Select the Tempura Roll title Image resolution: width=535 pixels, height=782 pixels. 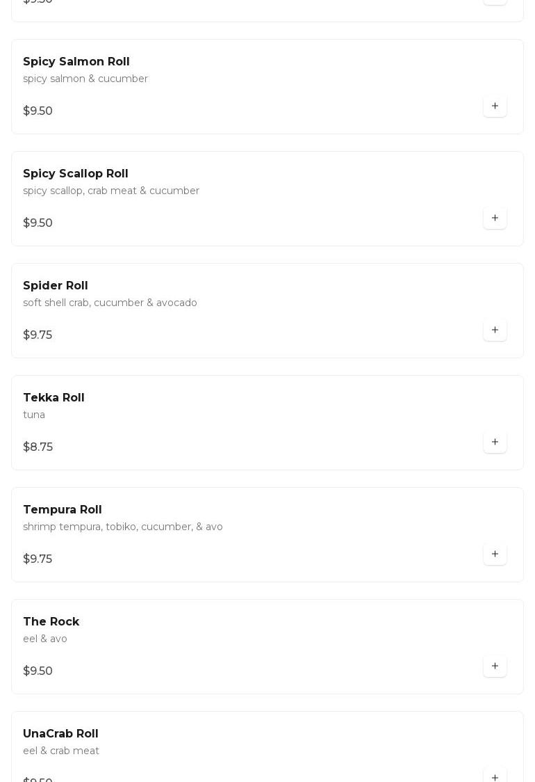(x=63, y=510)
